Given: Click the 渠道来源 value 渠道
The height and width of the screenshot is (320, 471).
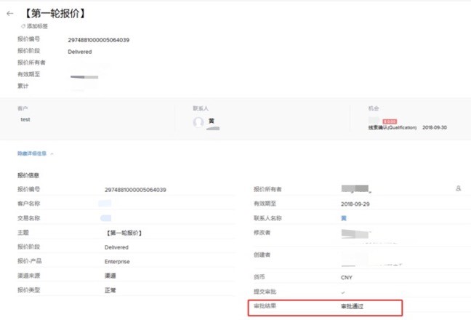Looking at the screenshot, I should 110,276.
